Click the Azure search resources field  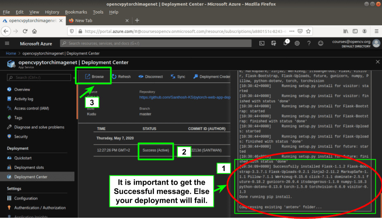(156, 43)
